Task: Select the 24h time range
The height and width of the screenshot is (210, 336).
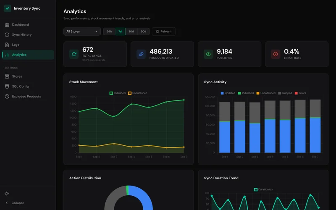Action: point(109,31)
